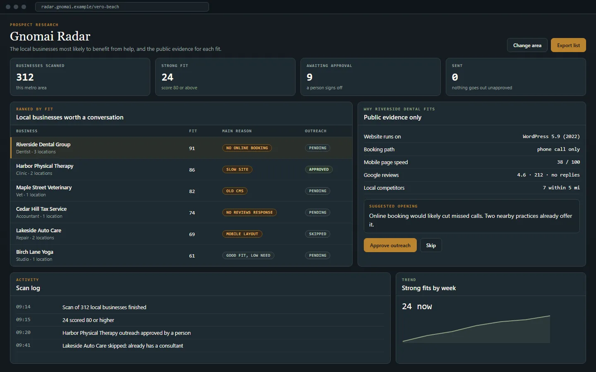Click the GOOD FIT, LOW NEED tag
Viewport: 596px width, 372px height.
(248, 255)
